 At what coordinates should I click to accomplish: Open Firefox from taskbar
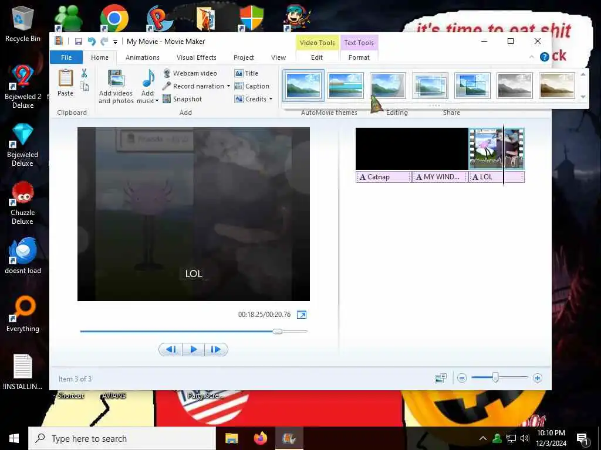261,438
